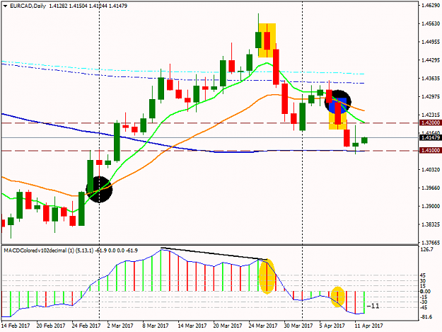Select the MACD zero level 0.00 label
Screen dimensions: 442x332
(425, 292)
